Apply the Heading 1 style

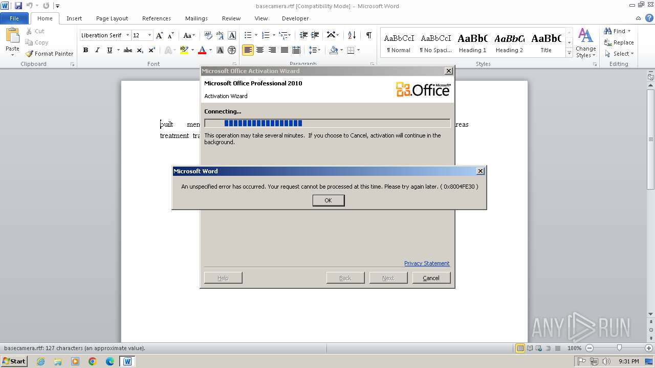point(473,43)
